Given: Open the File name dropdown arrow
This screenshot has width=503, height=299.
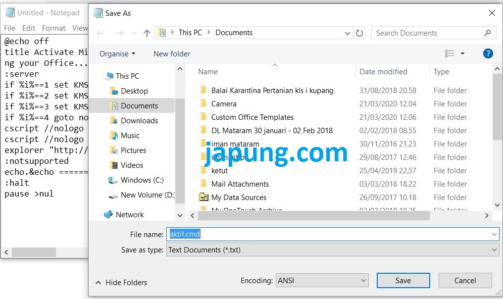Looking at the screenshot, I should coord(494,235).
